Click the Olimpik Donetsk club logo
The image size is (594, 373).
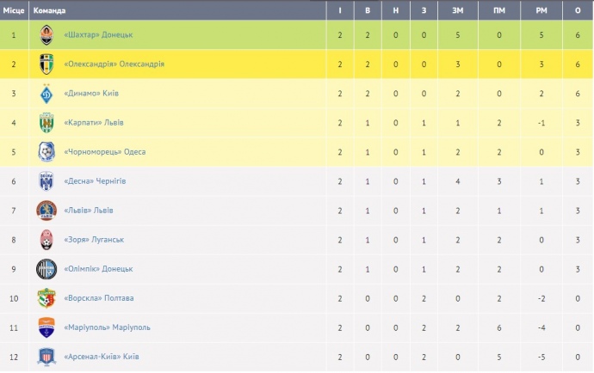point(46,268)
